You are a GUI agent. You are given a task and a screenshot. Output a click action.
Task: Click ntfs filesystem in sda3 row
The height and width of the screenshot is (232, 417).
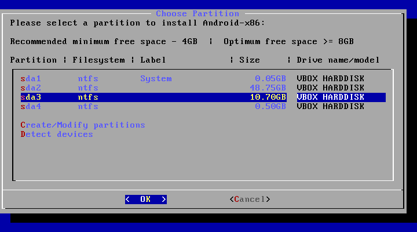[88, 97]
